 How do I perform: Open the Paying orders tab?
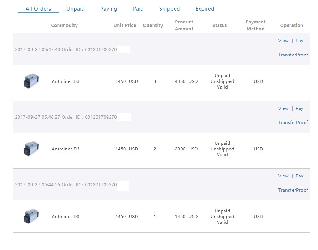point(109,9)
